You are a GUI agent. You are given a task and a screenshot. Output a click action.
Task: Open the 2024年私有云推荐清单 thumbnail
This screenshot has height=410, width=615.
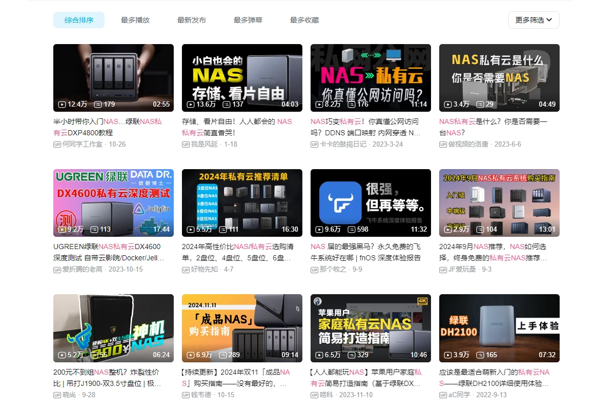tap(242, 203)
